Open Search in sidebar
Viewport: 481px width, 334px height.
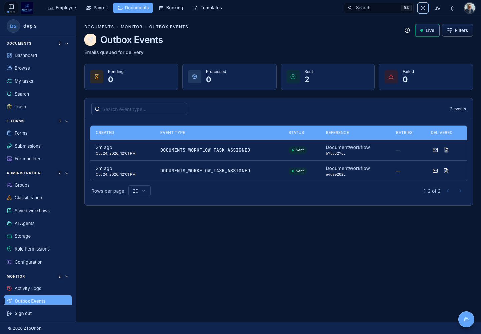(x=38, y=94)
